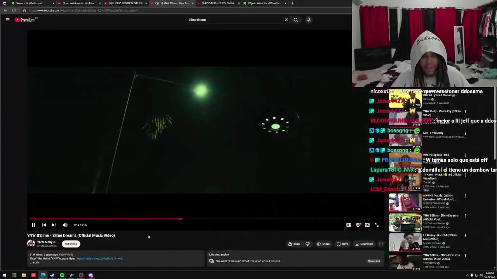This screenshot has width=497, height=279.
Task: Switch to 'ROCHY RD - EN COLOMBIA' tab
Action: click(219, 3)
